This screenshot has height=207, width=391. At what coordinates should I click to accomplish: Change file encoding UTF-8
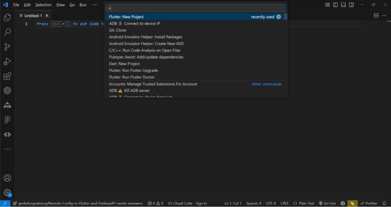[x=271, y=203]
